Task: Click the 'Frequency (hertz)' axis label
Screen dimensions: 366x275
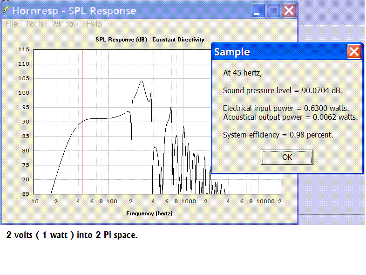Action: coord(149,213)
